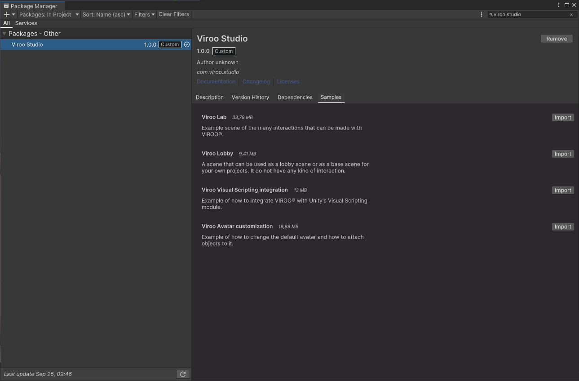This screenshot has width=579, height=381.
Task: Click the Custom tag in details header
Action: 224,51
